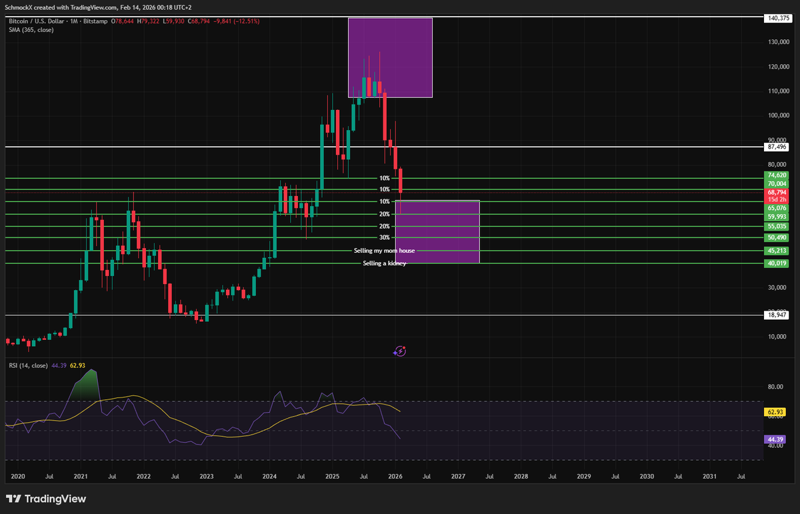
Task: Select the 'Selling my mom house' text label
Action: 385,251
